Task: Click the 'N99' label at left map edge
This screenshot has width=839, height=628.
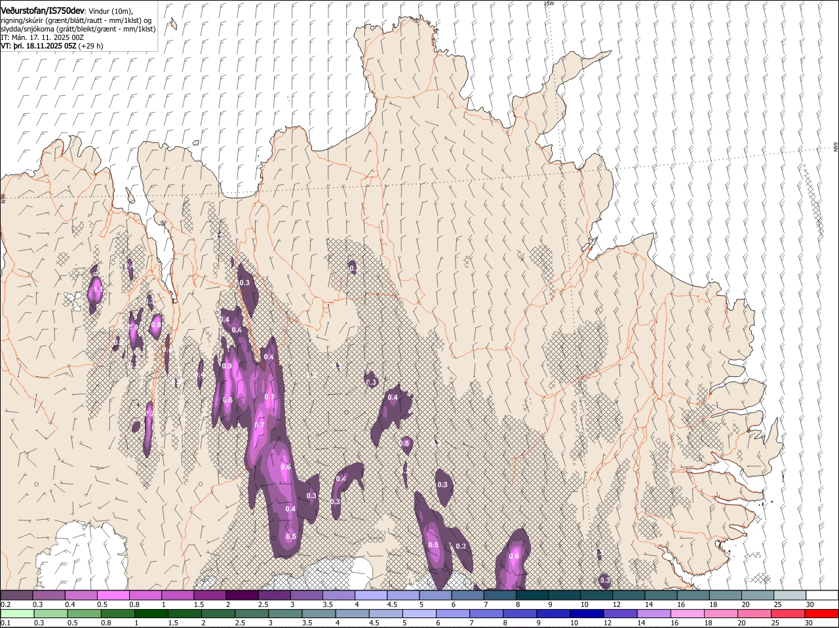Action: coord(3,197)
